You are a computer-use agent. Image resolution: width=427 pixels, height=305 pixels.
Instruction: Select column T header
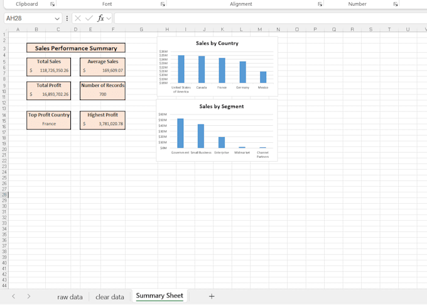(x=389, y=29)
